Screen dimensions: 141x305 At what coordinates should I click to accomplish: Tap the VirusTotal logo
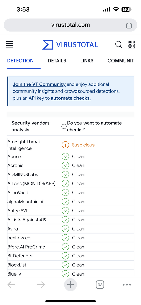(70, 45)
